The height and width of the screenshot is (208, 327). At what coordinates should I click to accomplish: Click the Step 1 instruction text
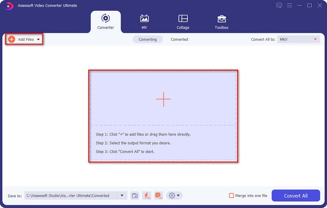[x=143, y=134]
